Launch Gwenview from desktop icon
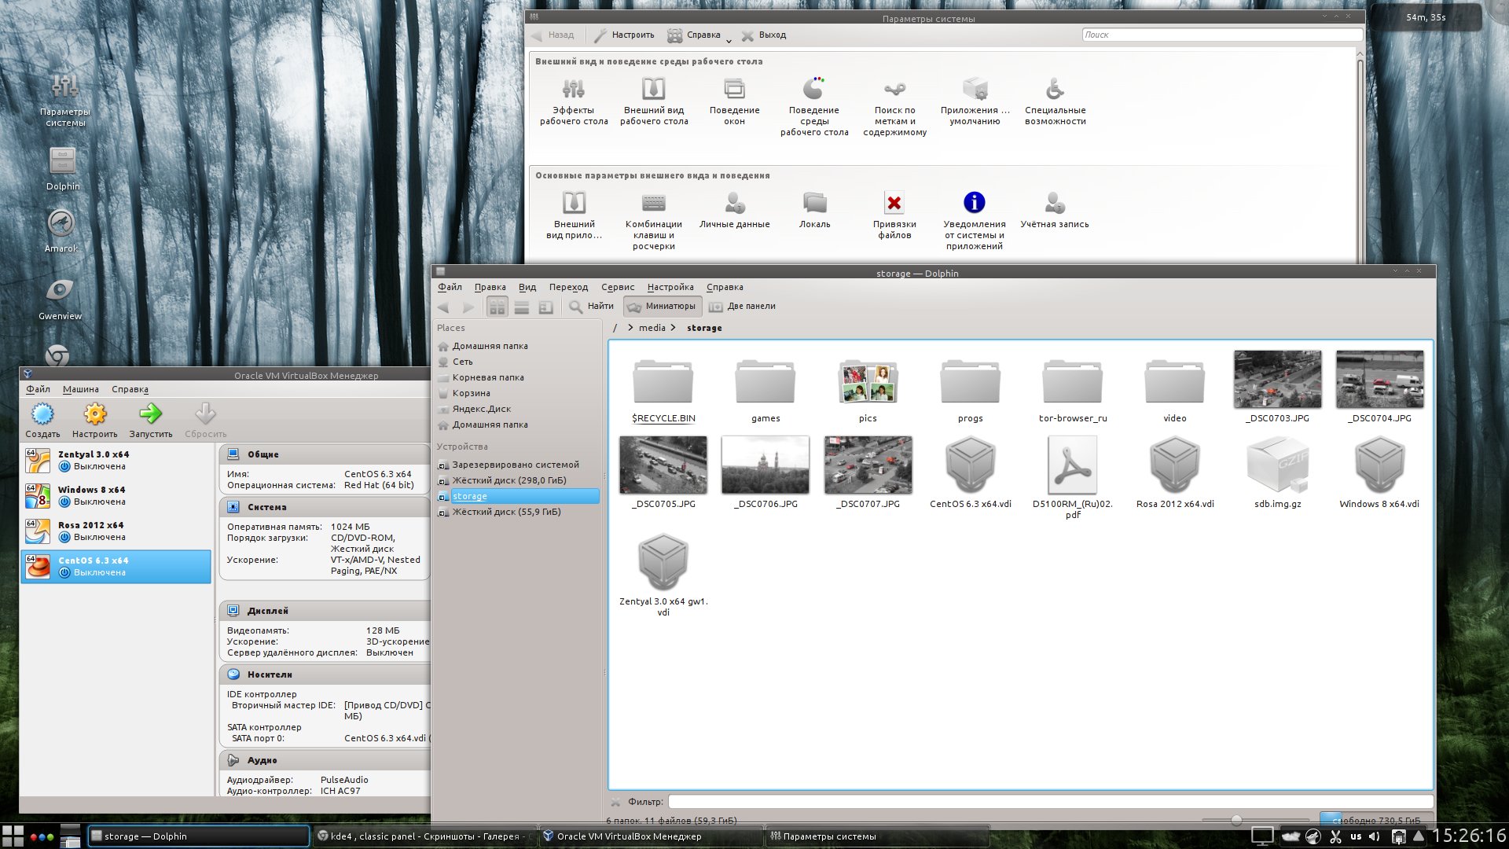Screen dimensions: 1509x849 tap(61, 298)
